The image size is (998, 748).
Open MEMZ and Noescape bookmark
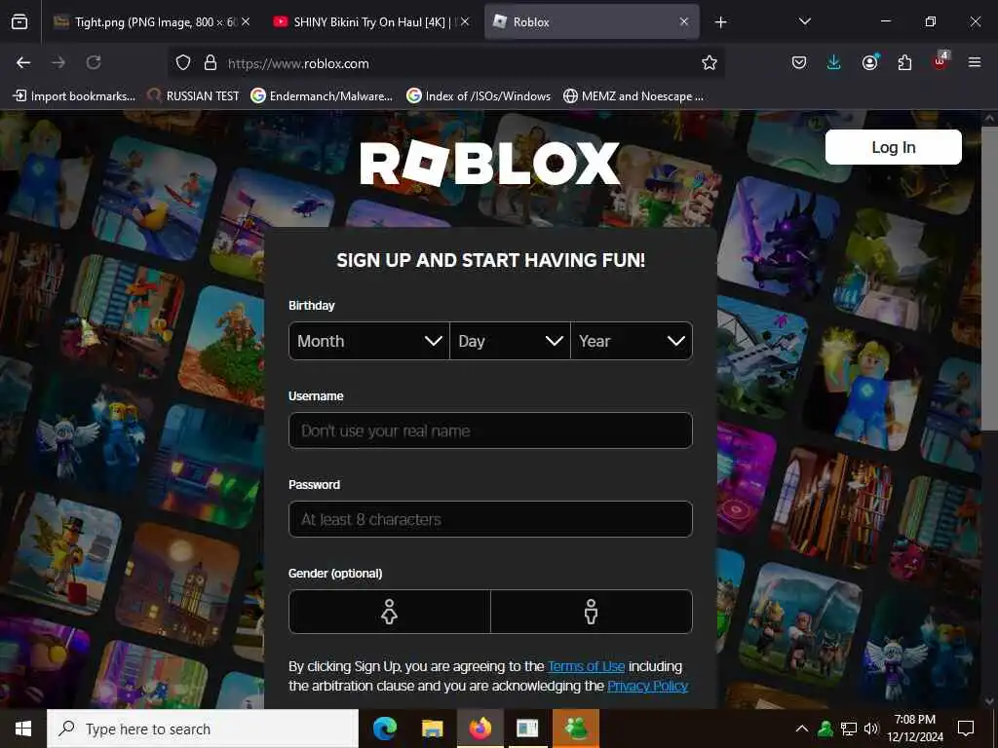click(633, 96)
